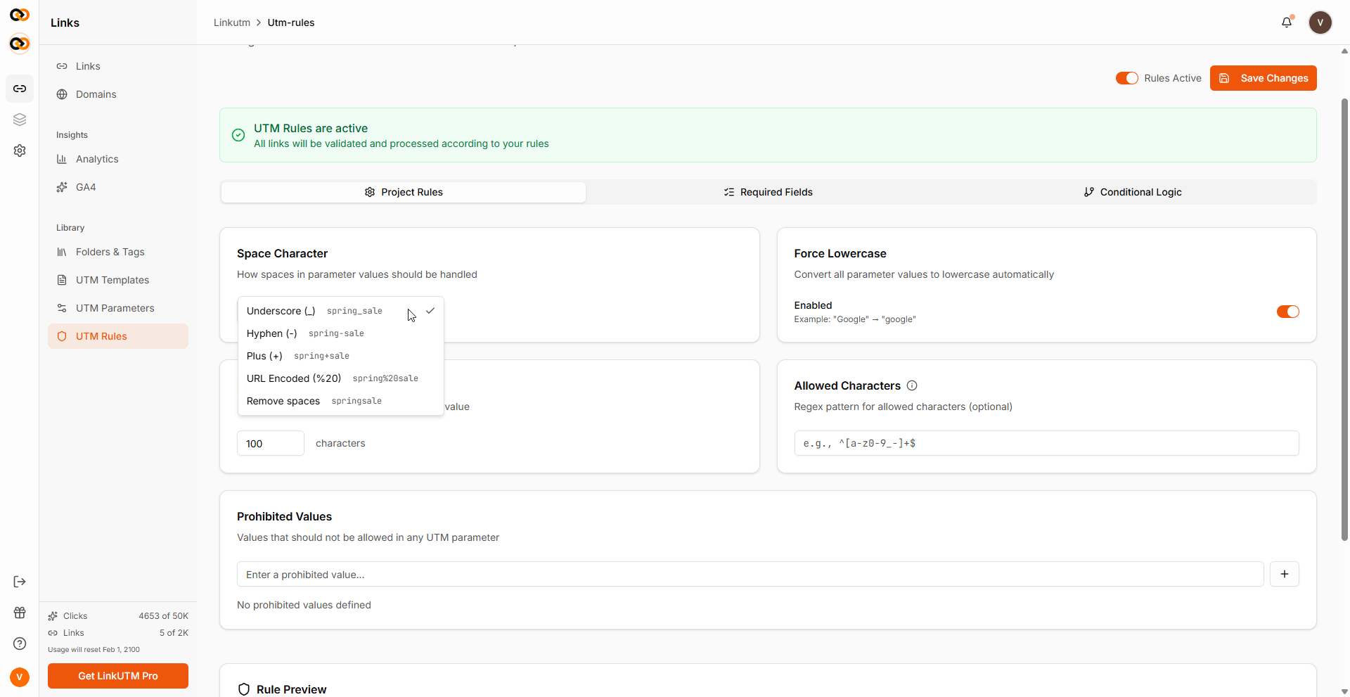Open the links icon in left rail
1350x697 pixels.
(x=20, y=89)
